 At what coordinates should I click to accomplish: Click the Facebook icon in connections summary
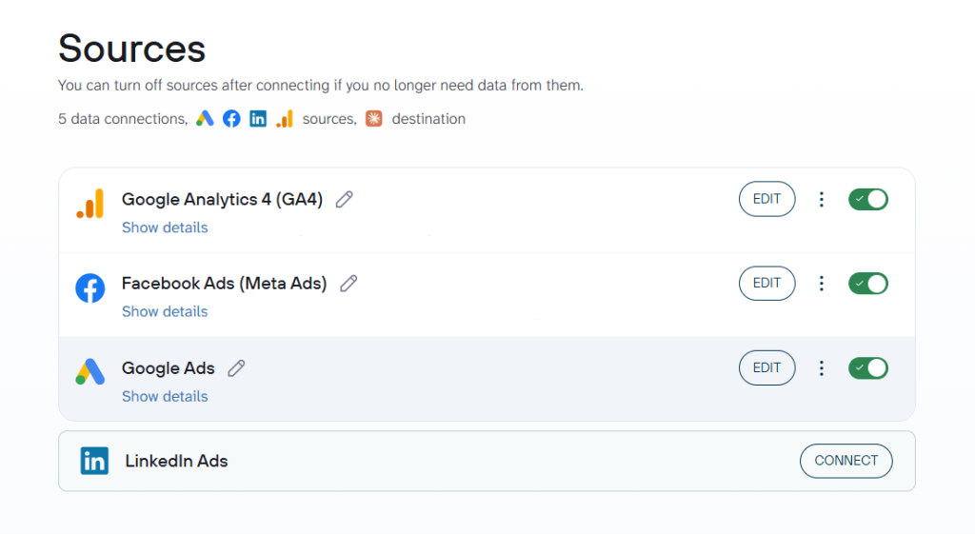(x=231, y=119)
